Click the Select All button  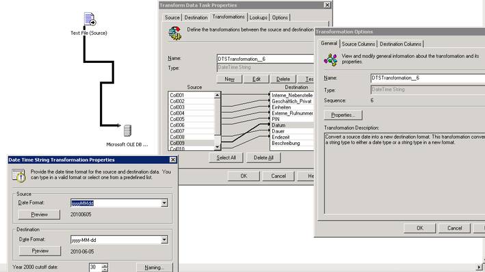tap(226, 158)
